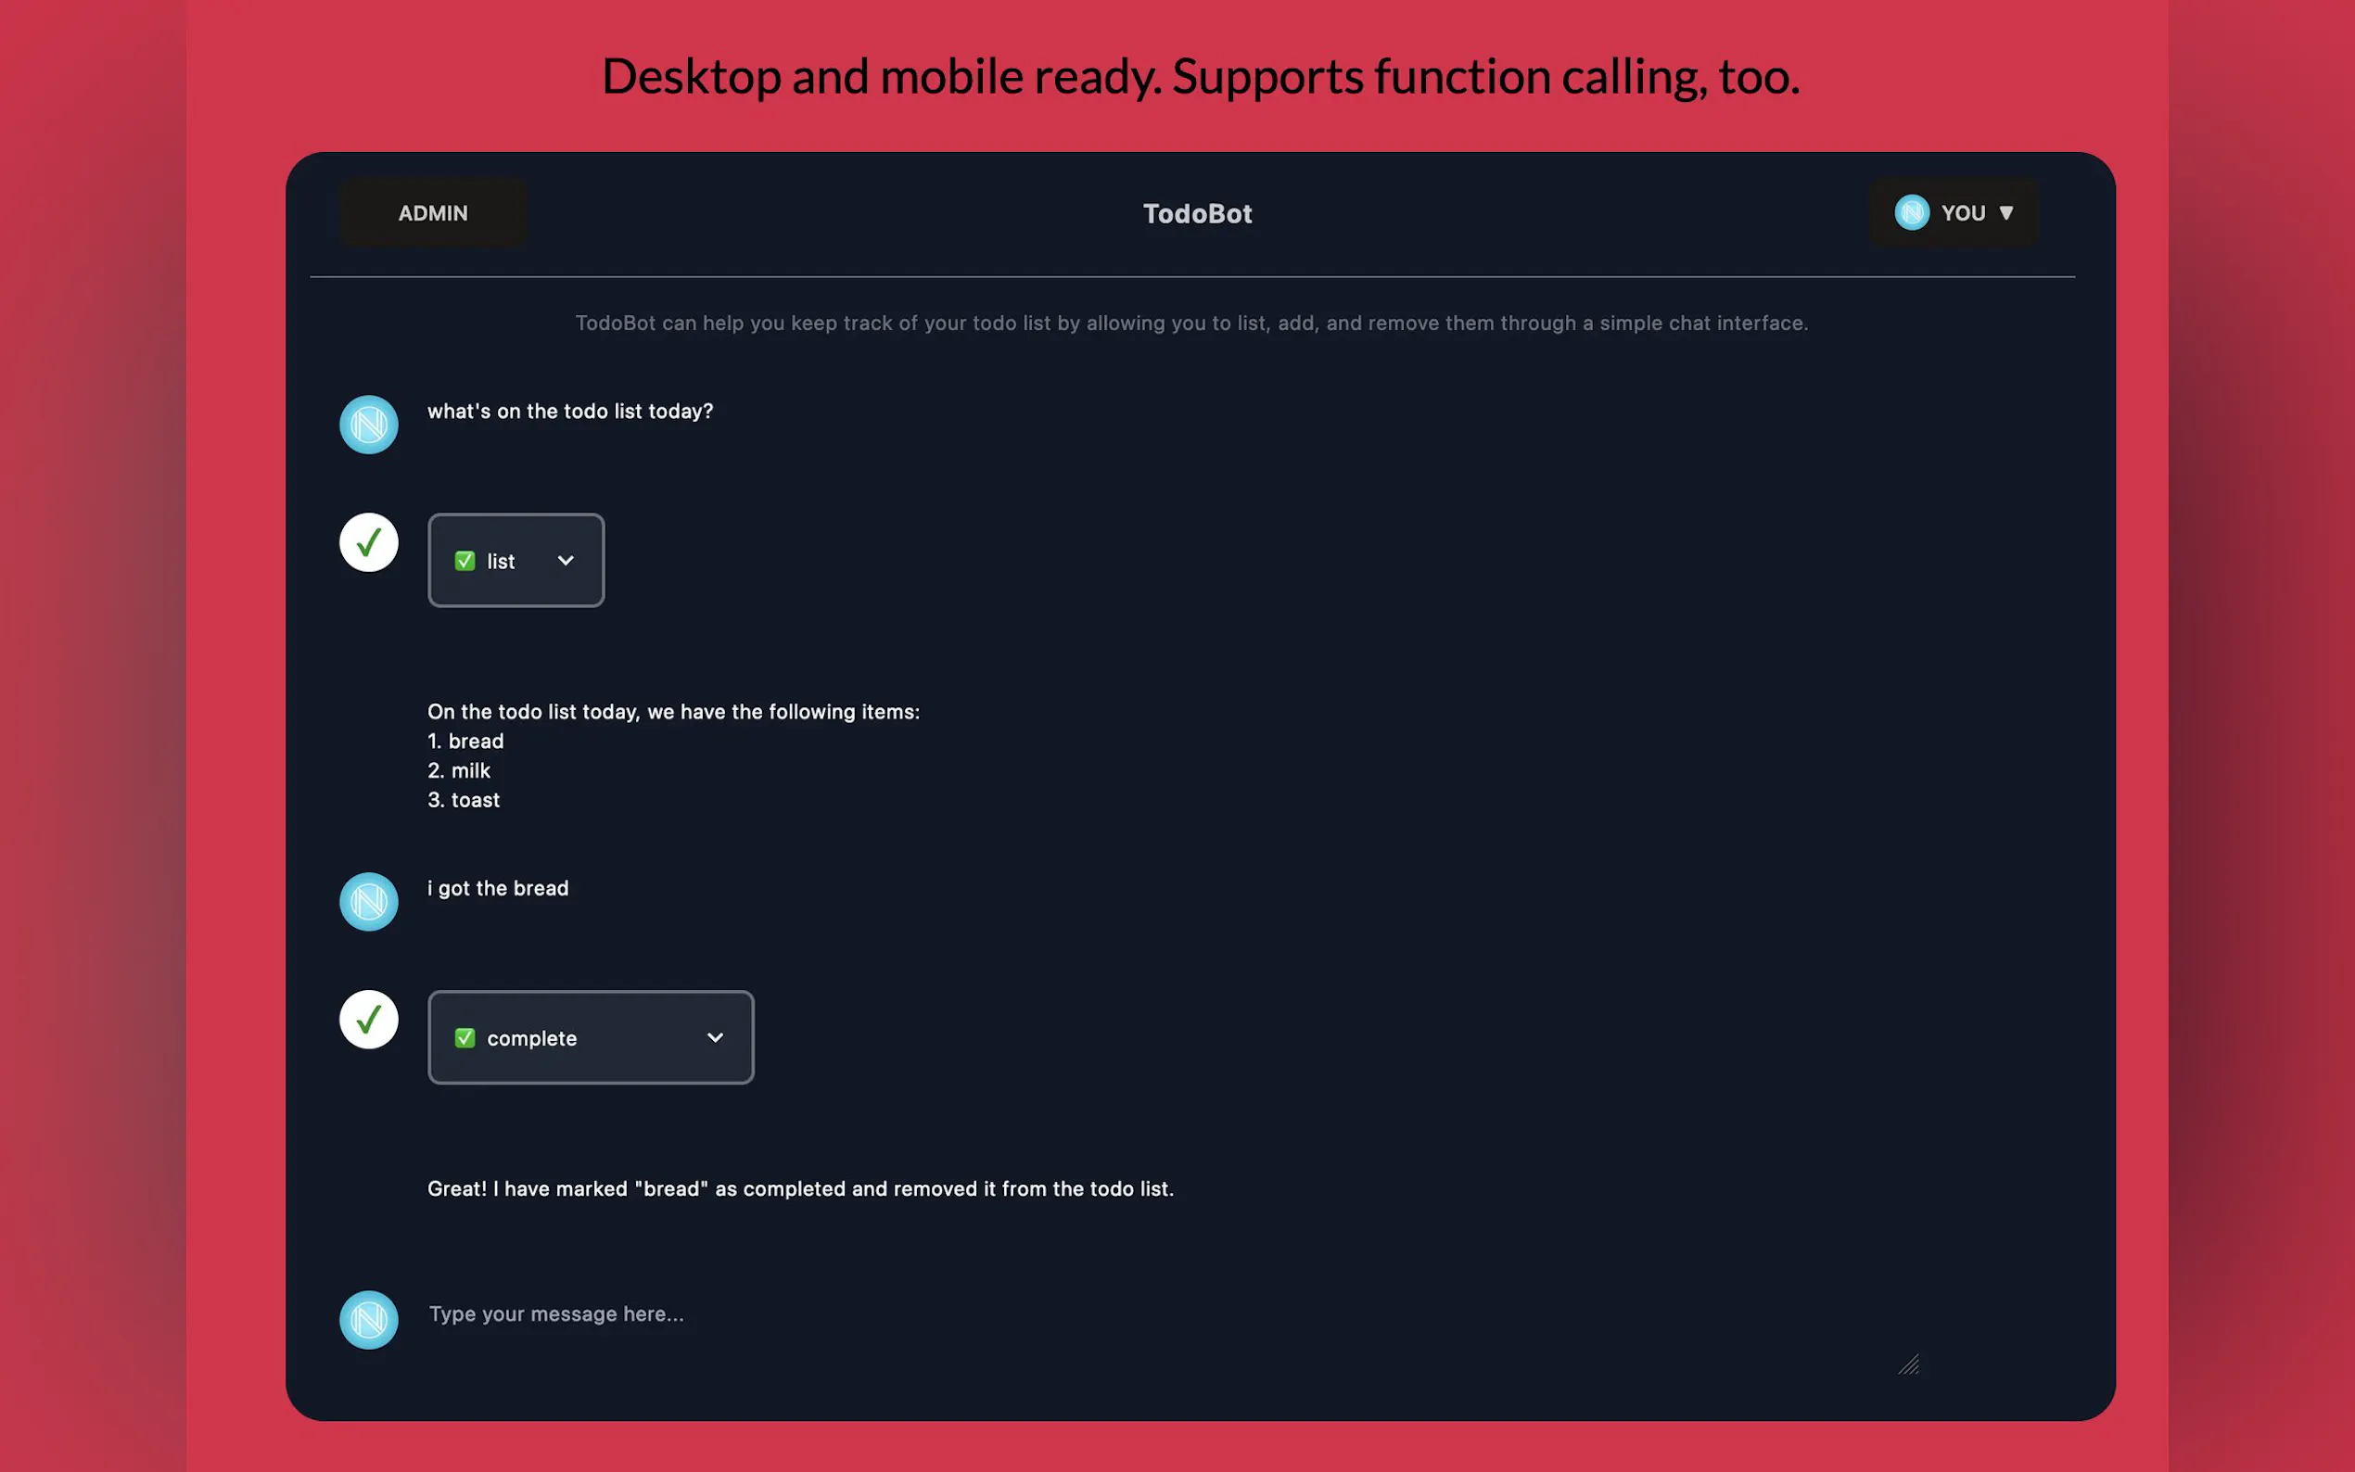Viewport: 2355px width, 1472px height.
Task: Click checkmark avatar beside complete call
Action: click(368, 1020)
